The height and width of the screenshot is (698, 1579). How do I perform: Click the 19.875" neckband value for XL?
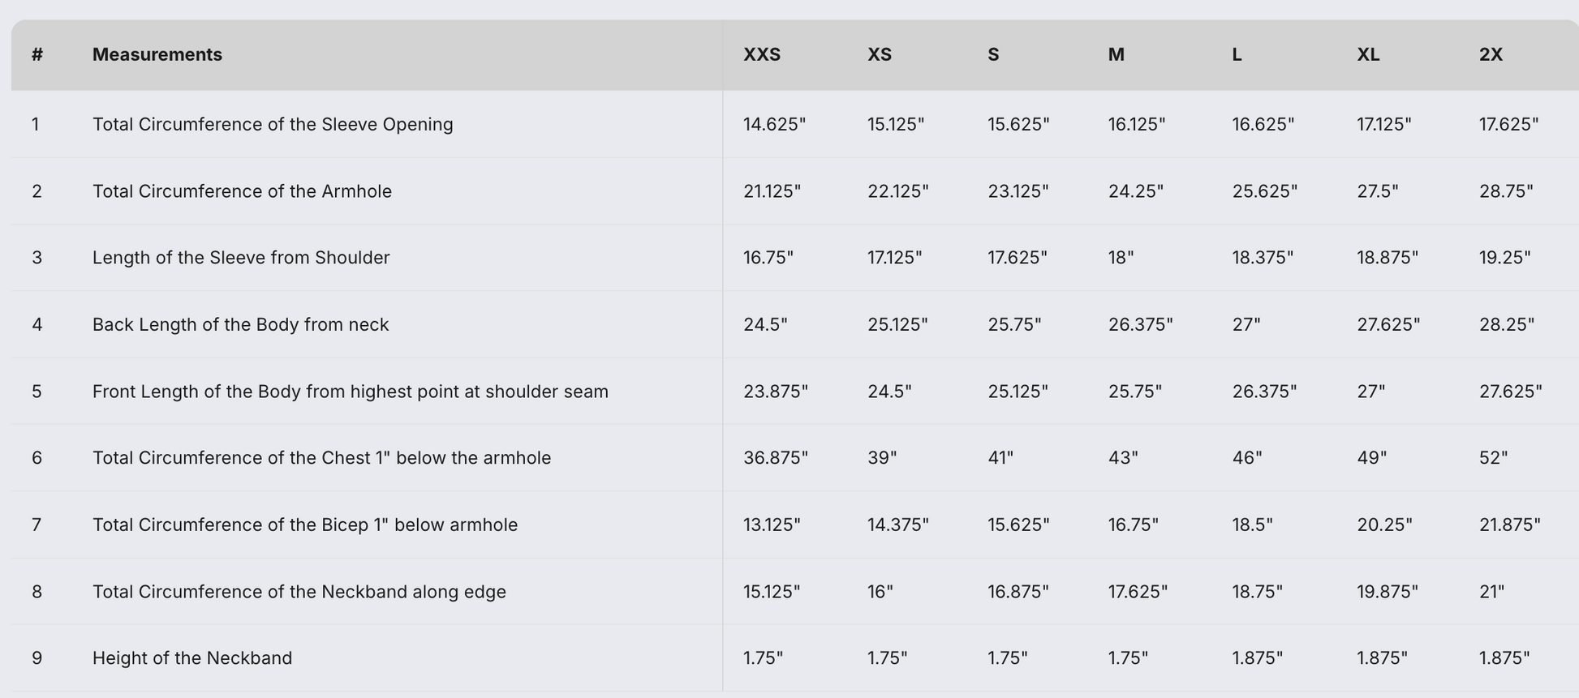(x=1388, y=592)
